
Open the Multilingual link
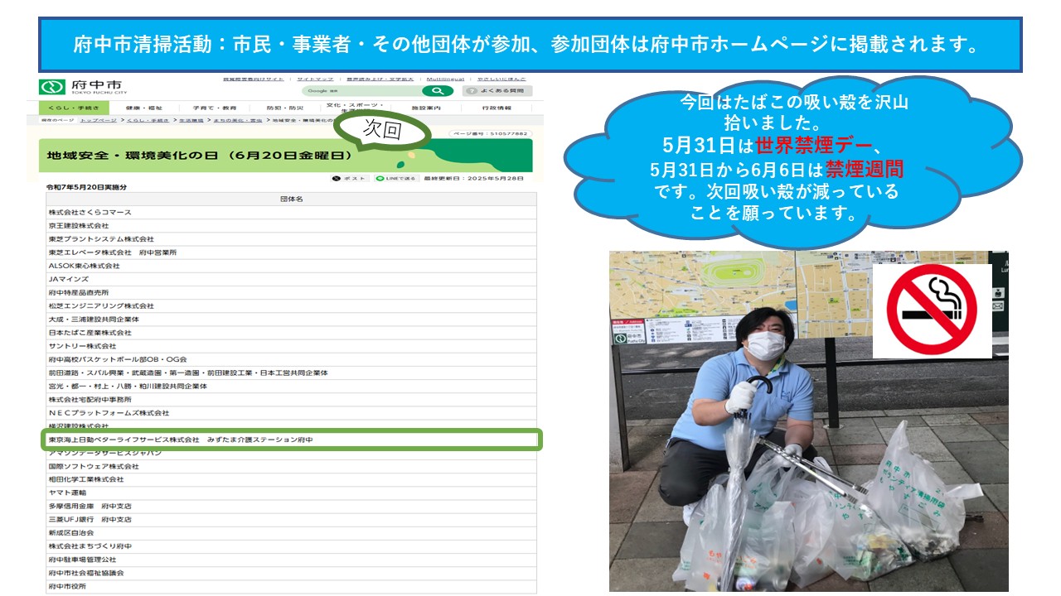pos(444,78)
